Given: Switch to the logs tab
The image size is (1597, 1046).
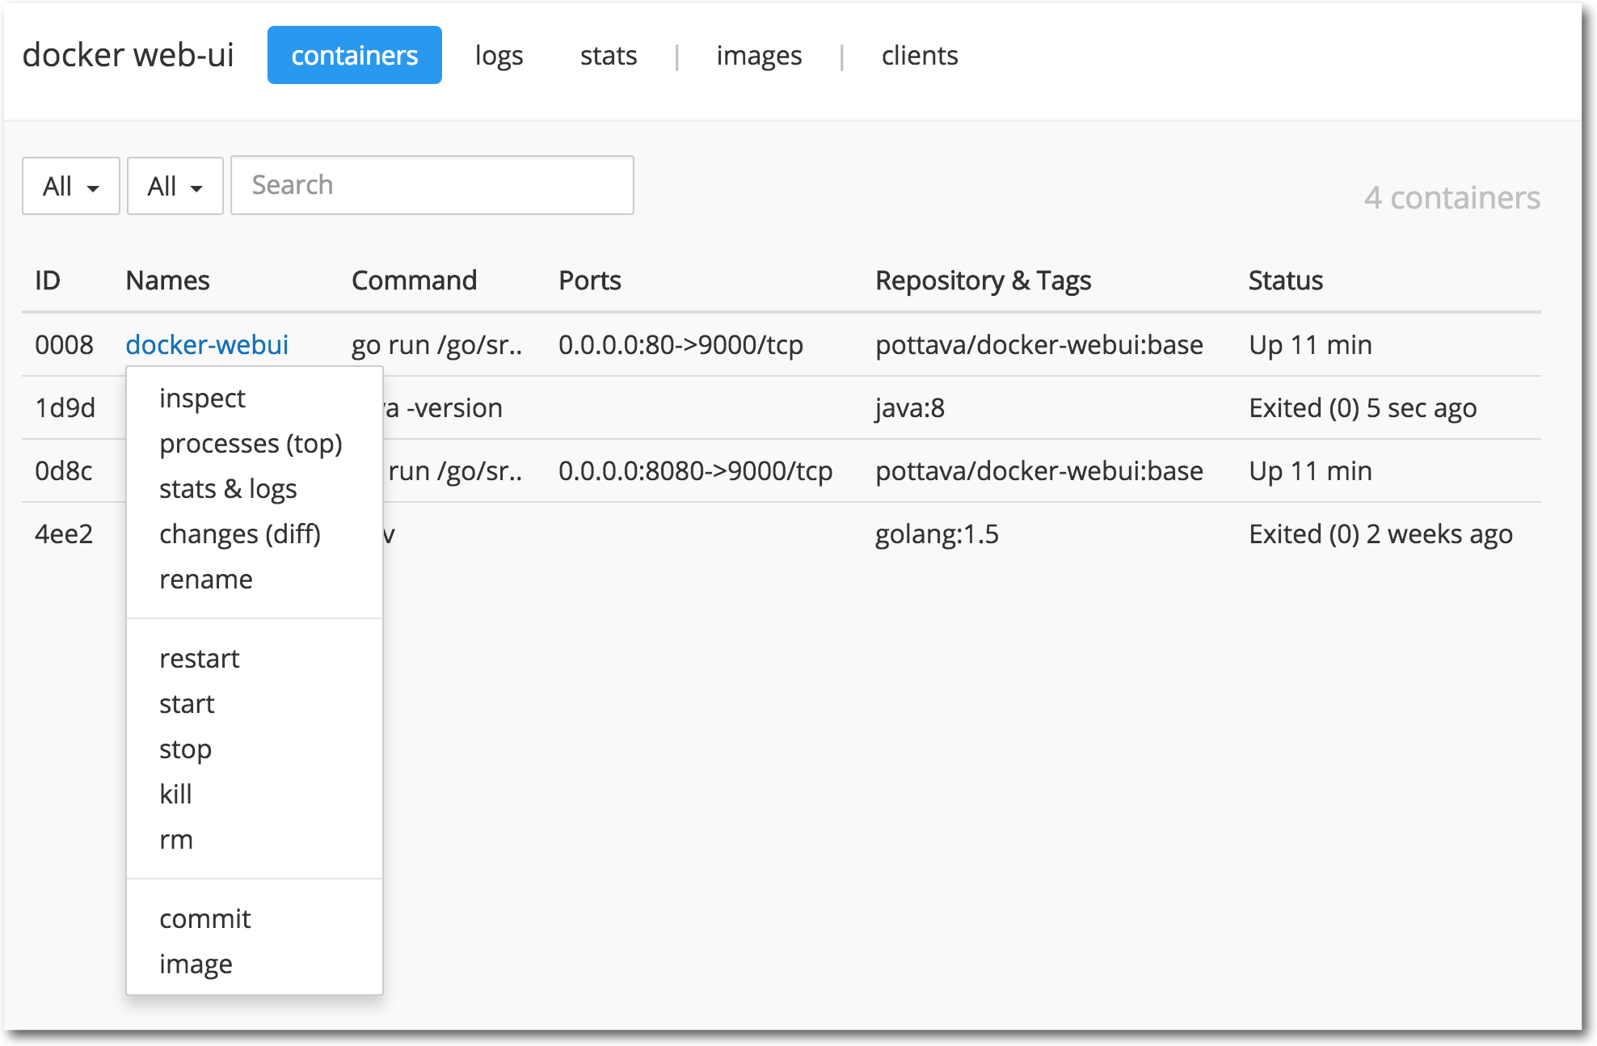Looking at the screenshot, I should tap(499, 56).
